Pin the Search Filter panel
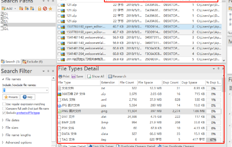This screenshot has height=147, width=232. coord(48,71)
